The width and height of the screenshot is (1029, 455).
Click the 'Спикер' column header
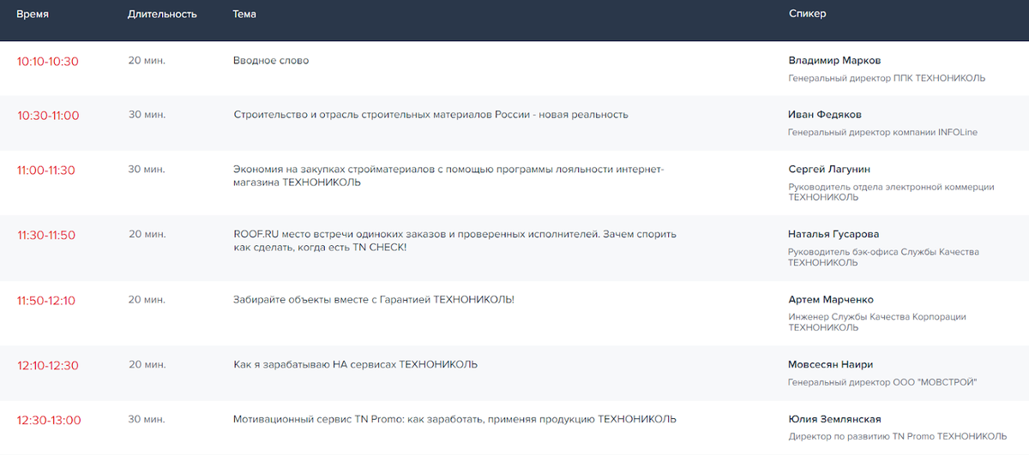(807, 15)
